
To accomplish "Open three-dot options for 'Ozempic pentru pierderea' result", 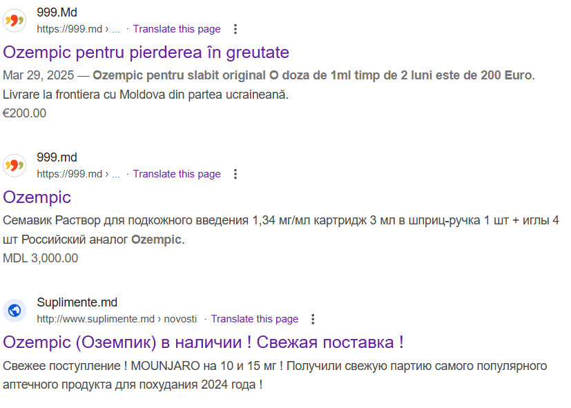I will coord(235,29).
